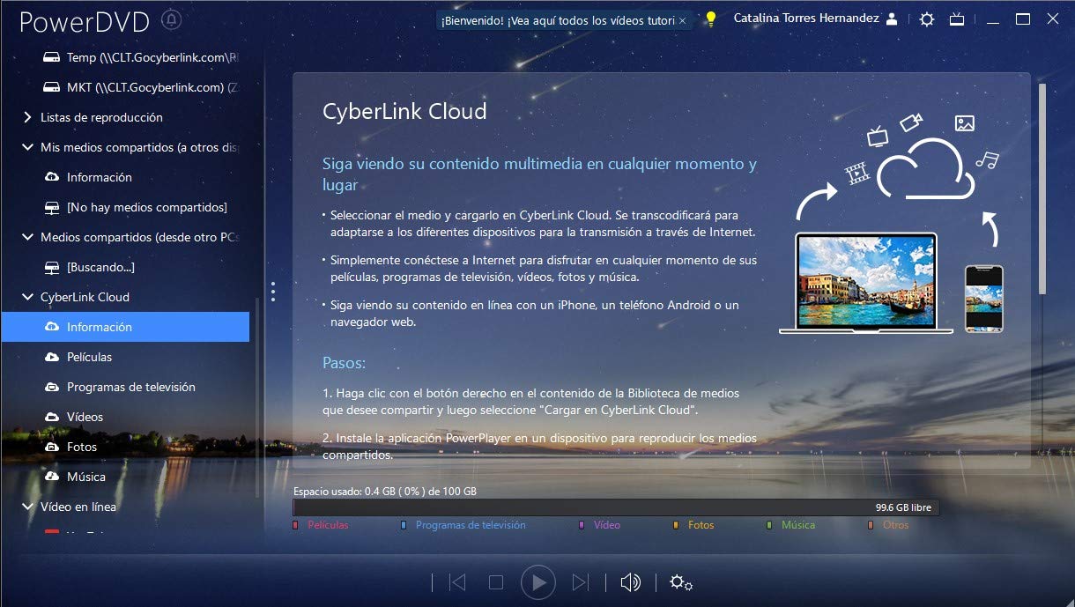Switch to TV mode icon

pyautogui.click(x=957, y=19)
